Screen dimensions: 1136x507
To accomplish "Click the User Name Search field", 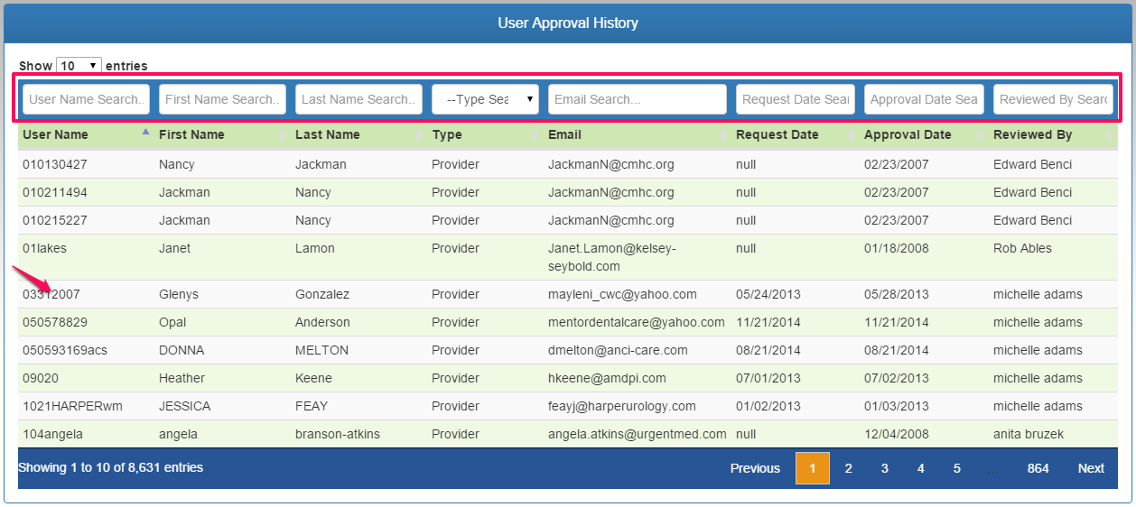I will [x=86, y=99].
